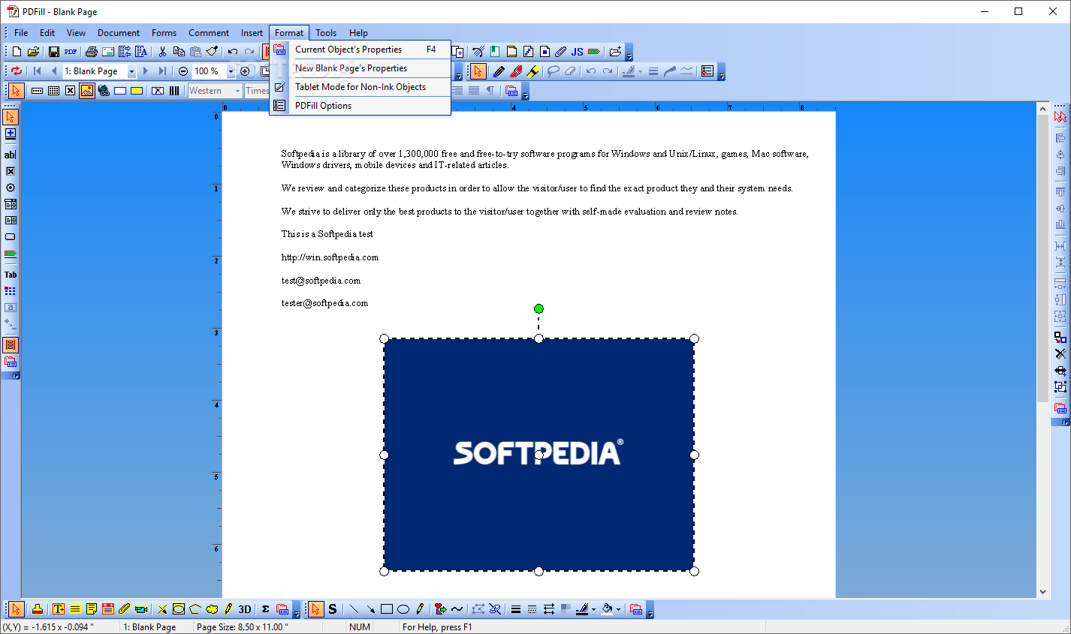
Task: Click the PDF export icon
Action: 71,52
